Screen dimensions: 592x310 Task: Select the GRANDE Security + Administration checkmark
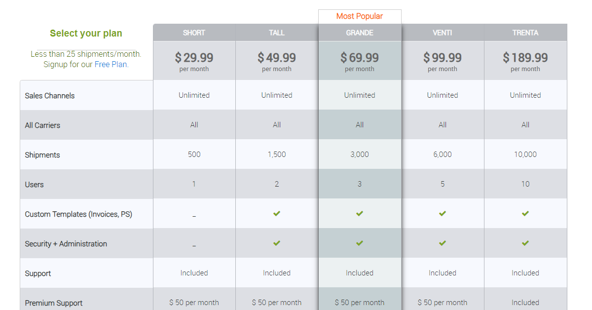[x=360, y=243]
